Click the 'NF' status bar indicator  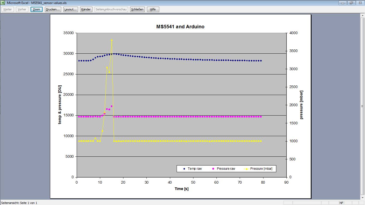341,203
